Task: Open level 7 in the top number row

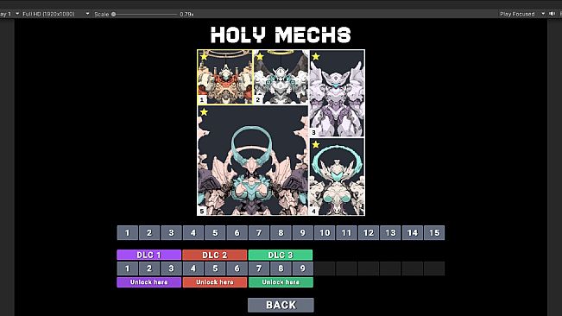Action: [x=259, y=233]
